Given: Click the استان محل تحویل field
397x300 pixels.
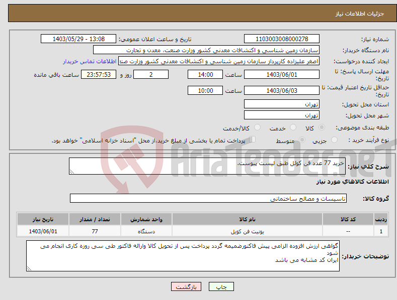Looking at the screenshot, I should coord(282,104).
